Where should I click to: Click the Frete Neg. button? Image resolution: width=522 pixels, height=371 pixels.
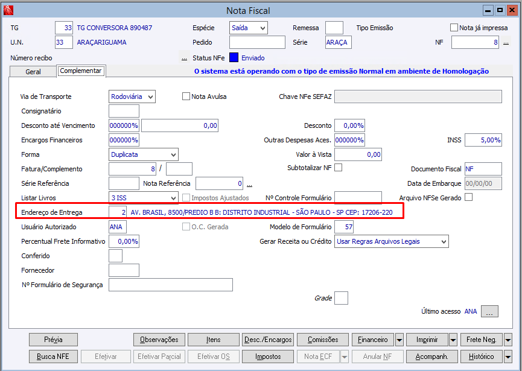[x=482, y=340]
